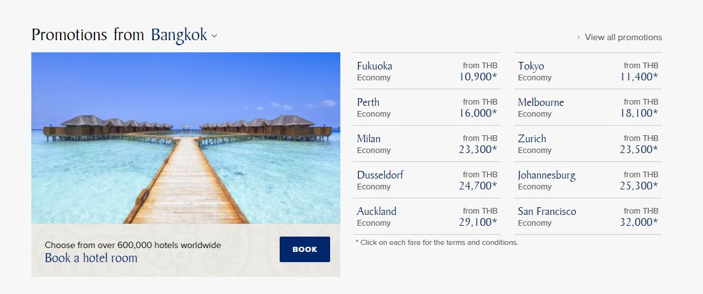The image size is (703, 294).
Task: Select the Dusseldorf fare from THB 24,700
Action: click(427, 180)
